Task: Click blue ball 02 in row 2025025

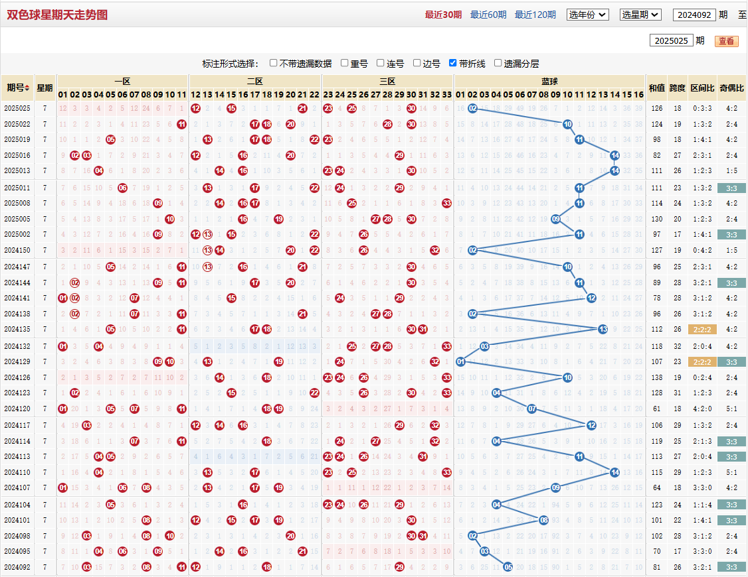Action: (472, 109)
